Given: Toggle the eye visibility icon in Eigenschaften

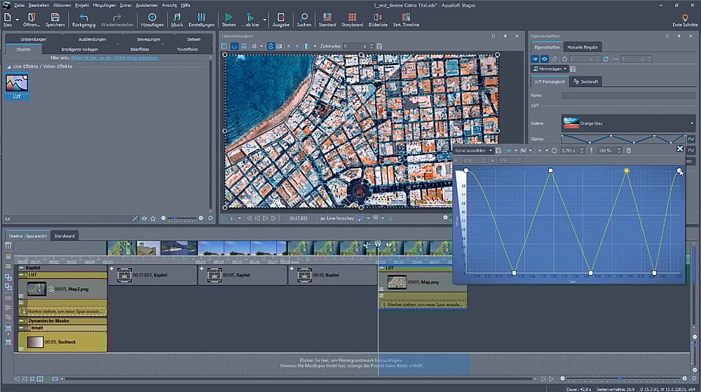Looking at the screenshot, I should tap(544, 59).
